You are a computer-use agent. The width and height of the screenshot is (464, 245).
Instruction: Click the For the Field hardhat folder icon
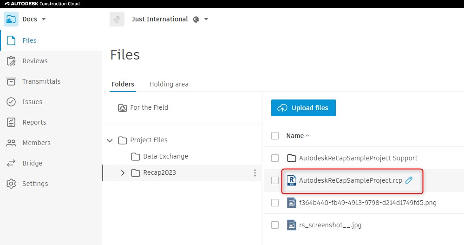(x=123, y=107)
